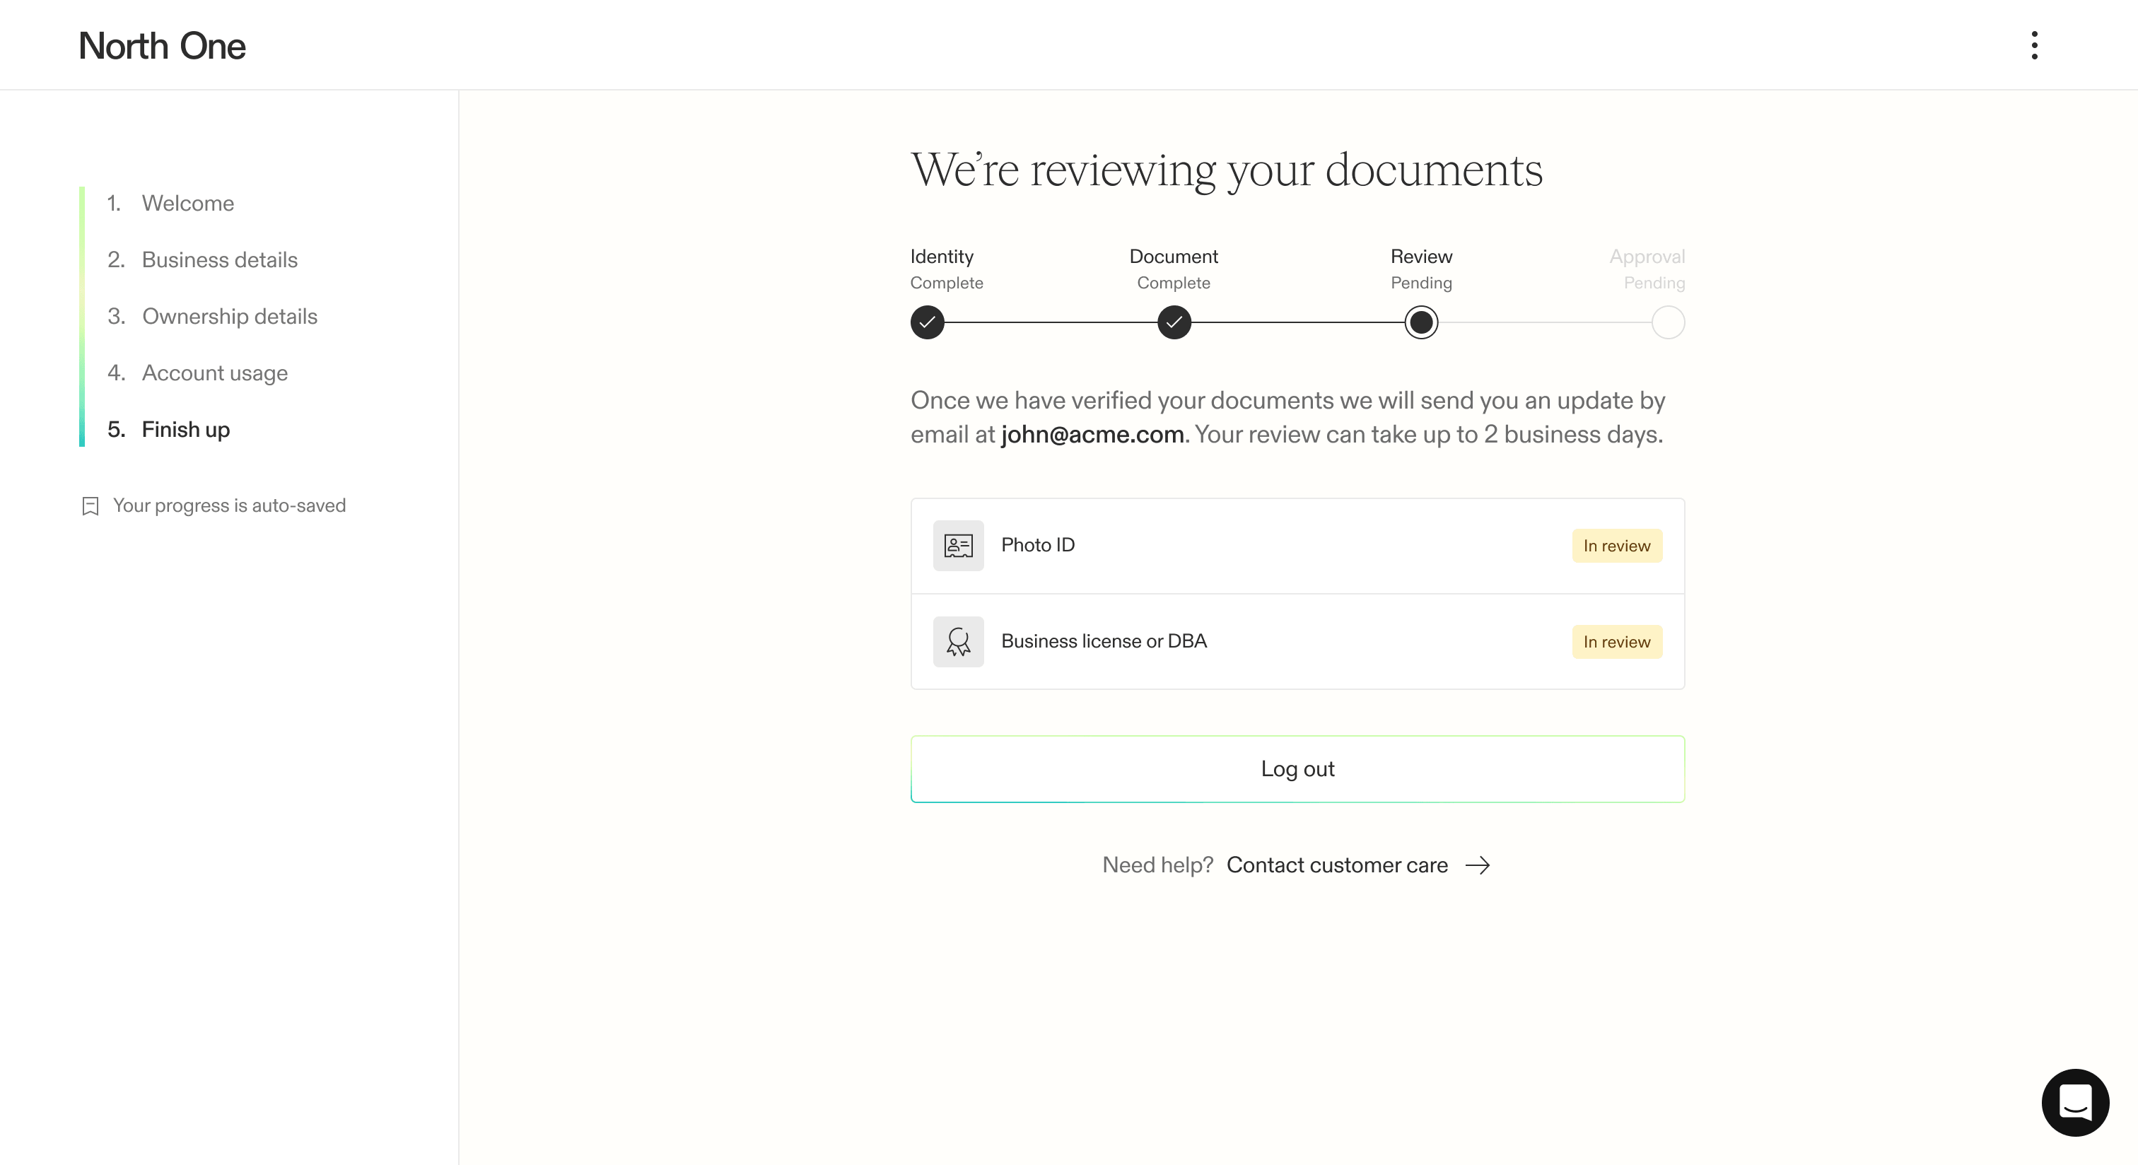
Task: Go to step 2 Business details
Action: 201,259
